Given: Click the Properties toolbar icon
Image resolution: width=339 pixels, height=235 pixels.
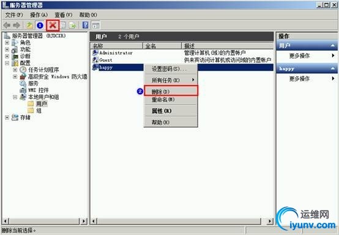Looking at the screenshot, I should click(63, 26).
